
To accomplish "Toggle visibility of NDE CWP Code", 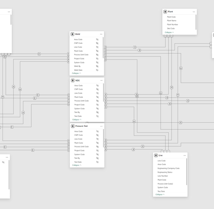I will 98,89.
